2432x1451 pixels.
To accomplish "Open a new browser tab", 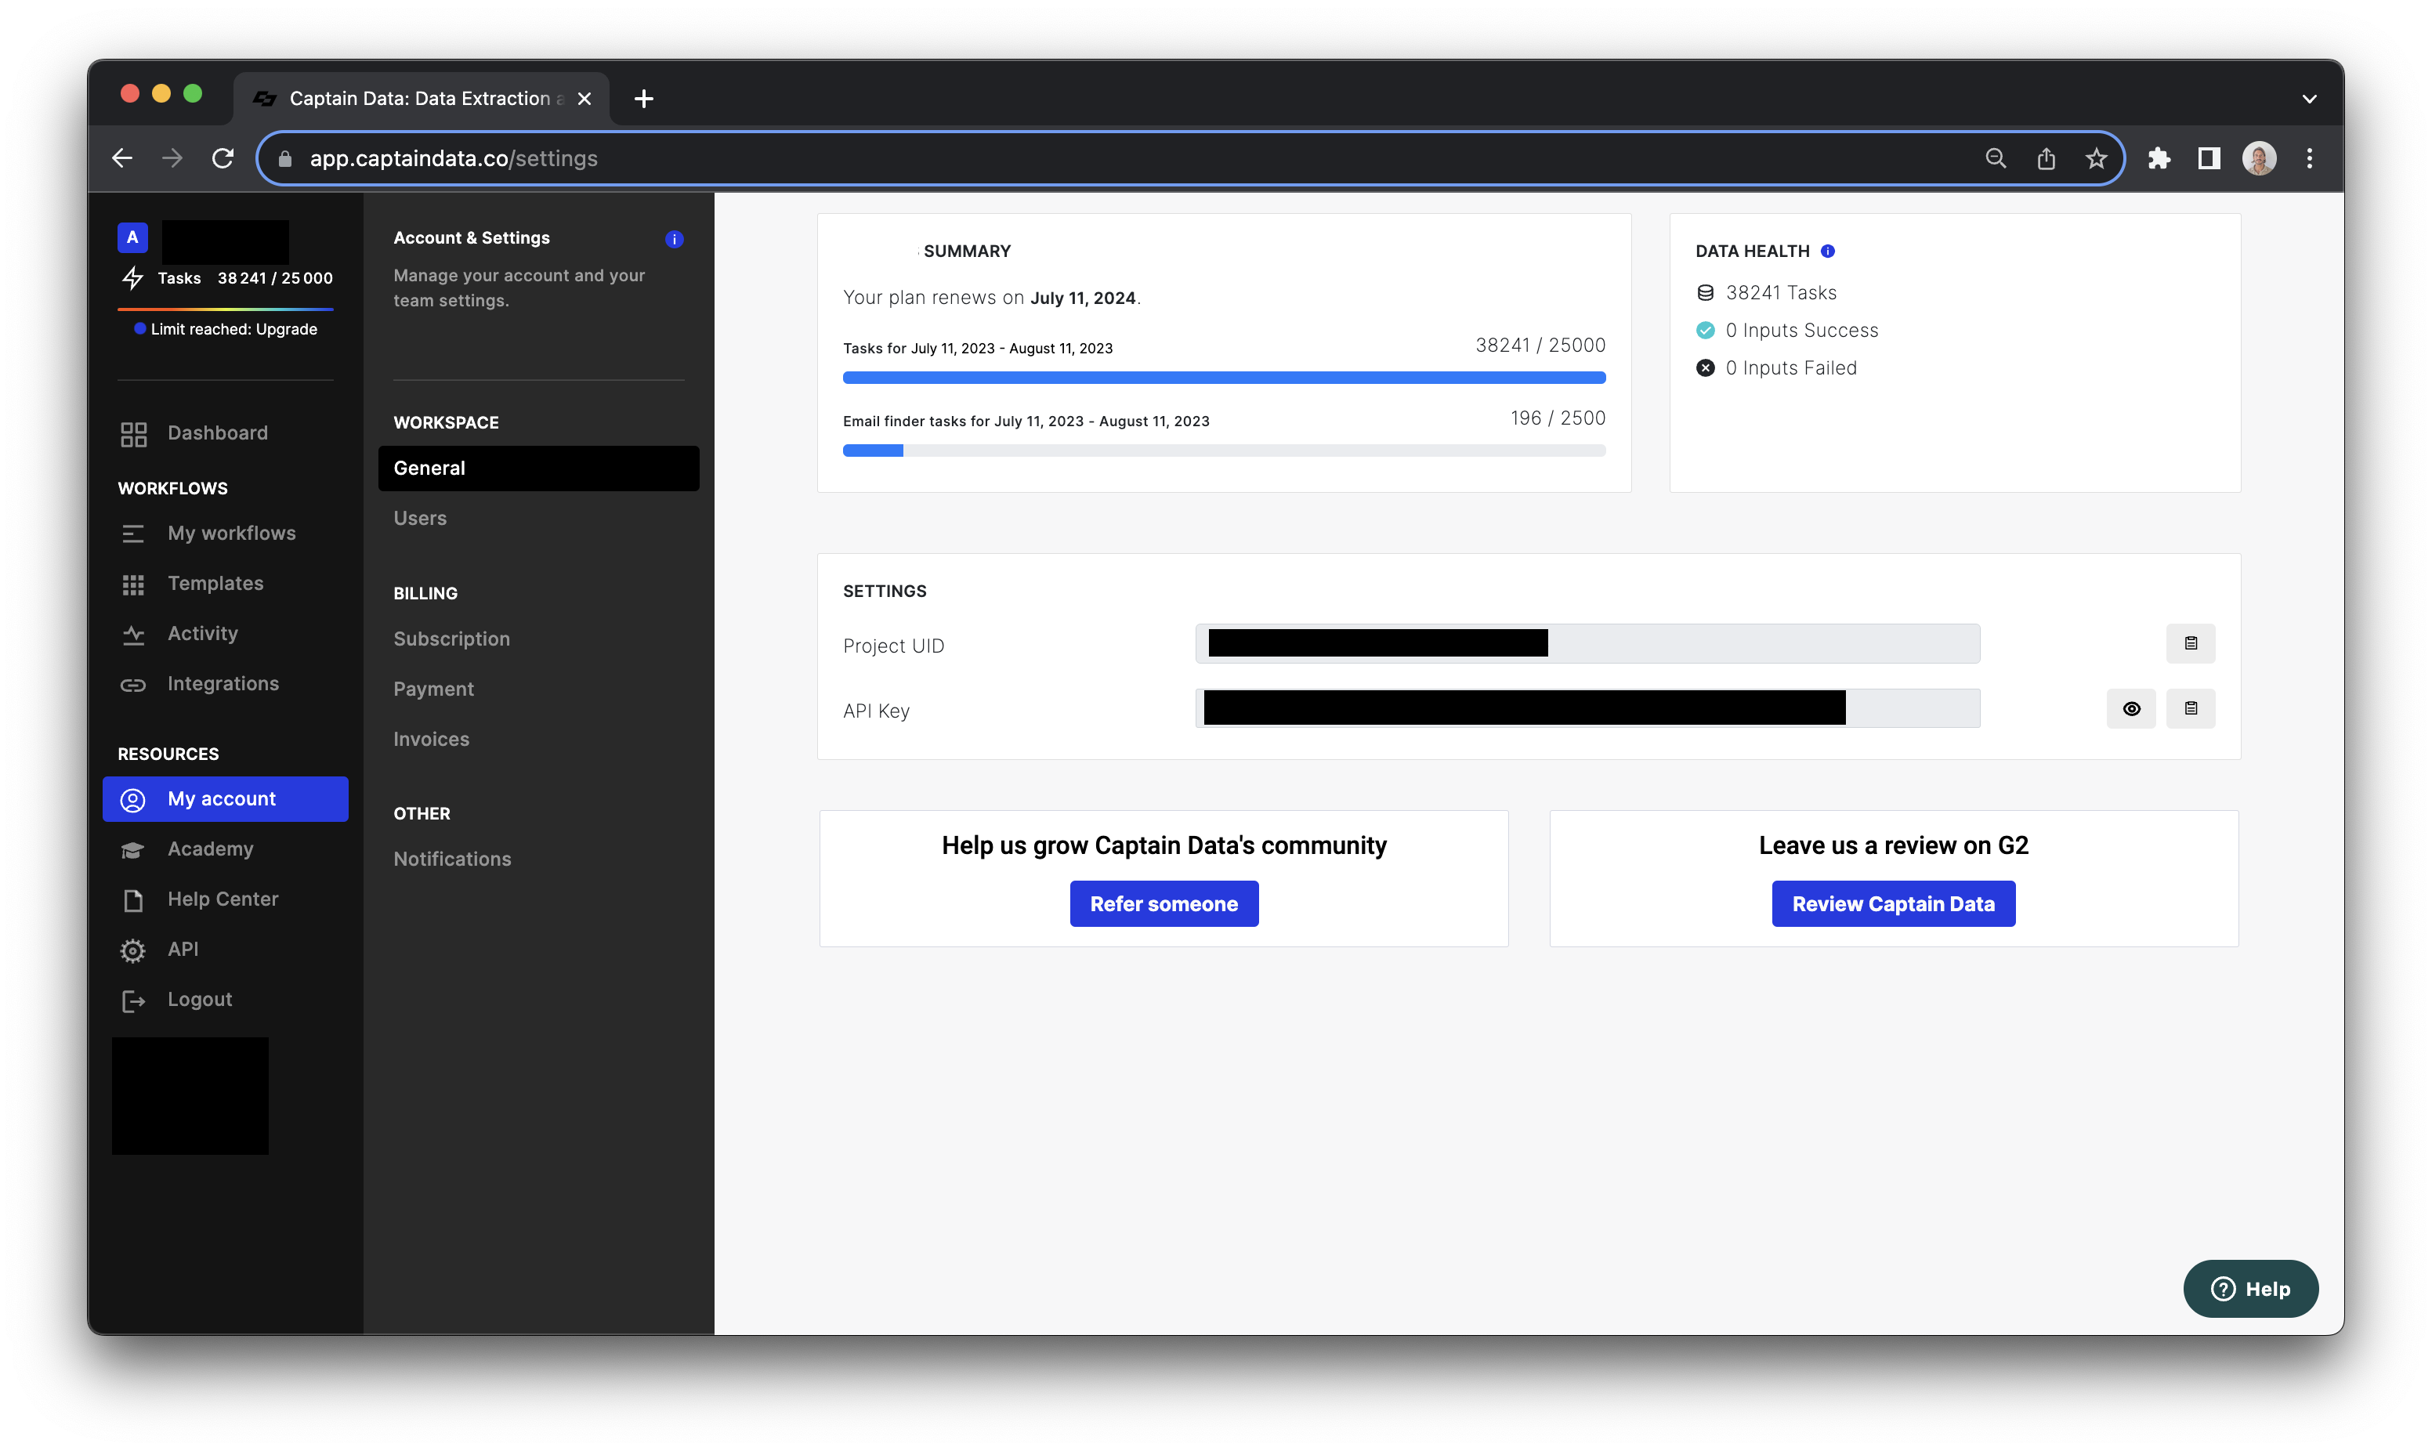I will click(x=643, y=98).
